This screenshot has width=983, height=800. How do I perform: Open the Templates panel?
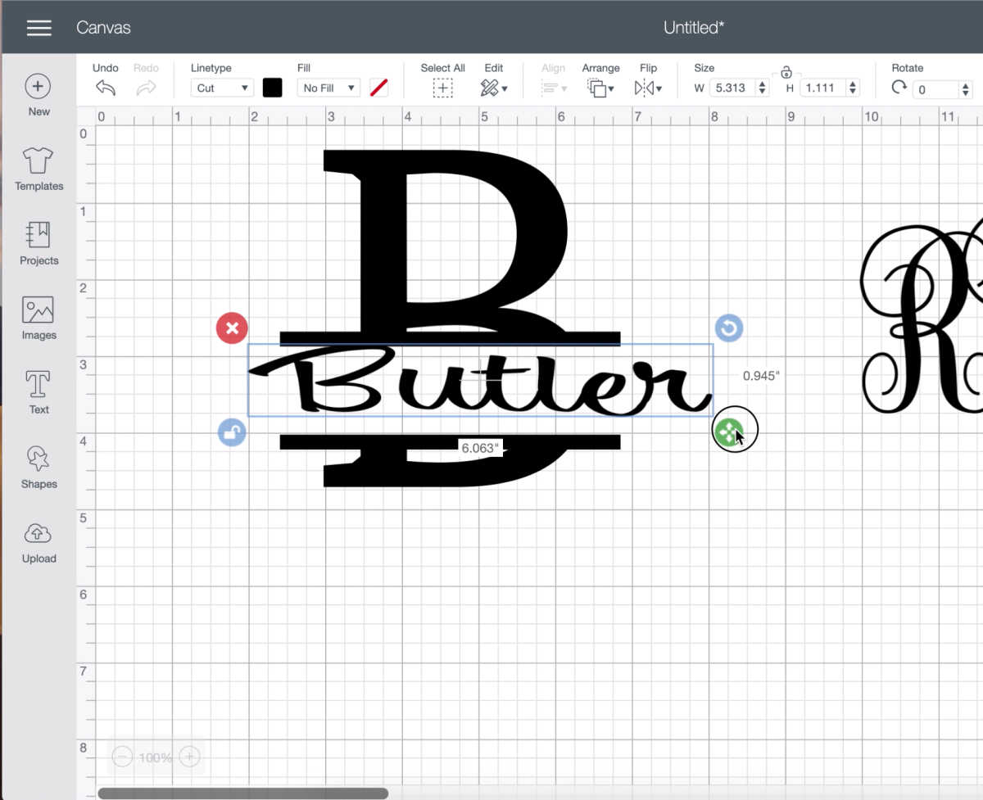coord(39,161)
